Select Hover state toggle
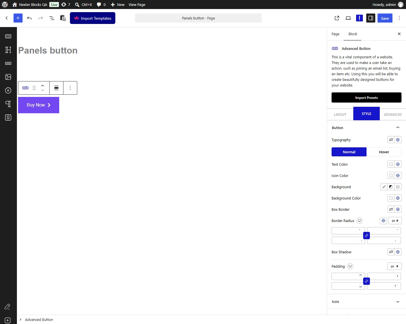This screenshot has height=324, width=406. pos(384,152)
